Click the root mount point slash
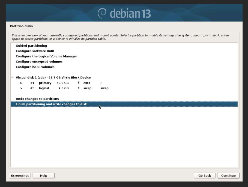Image resolution: width=248 pixels, height=187 pixels. pos(101,83)
